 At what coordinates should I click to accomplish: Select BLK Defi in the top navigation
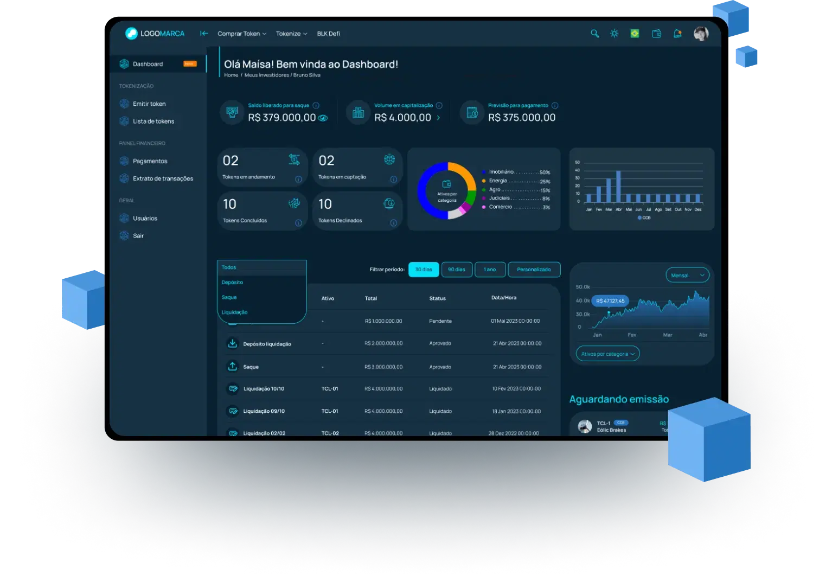[x=329, y=33]
